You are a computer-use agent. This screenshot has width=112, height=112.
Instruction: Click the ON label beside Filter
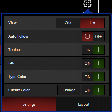click(x=88, y=63)
